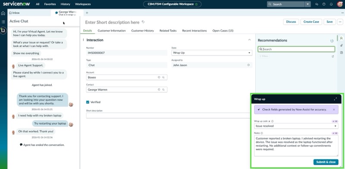This screenshot has width=345, height=169.
Task: Switch to the Details tab
Action: point(88,31)
